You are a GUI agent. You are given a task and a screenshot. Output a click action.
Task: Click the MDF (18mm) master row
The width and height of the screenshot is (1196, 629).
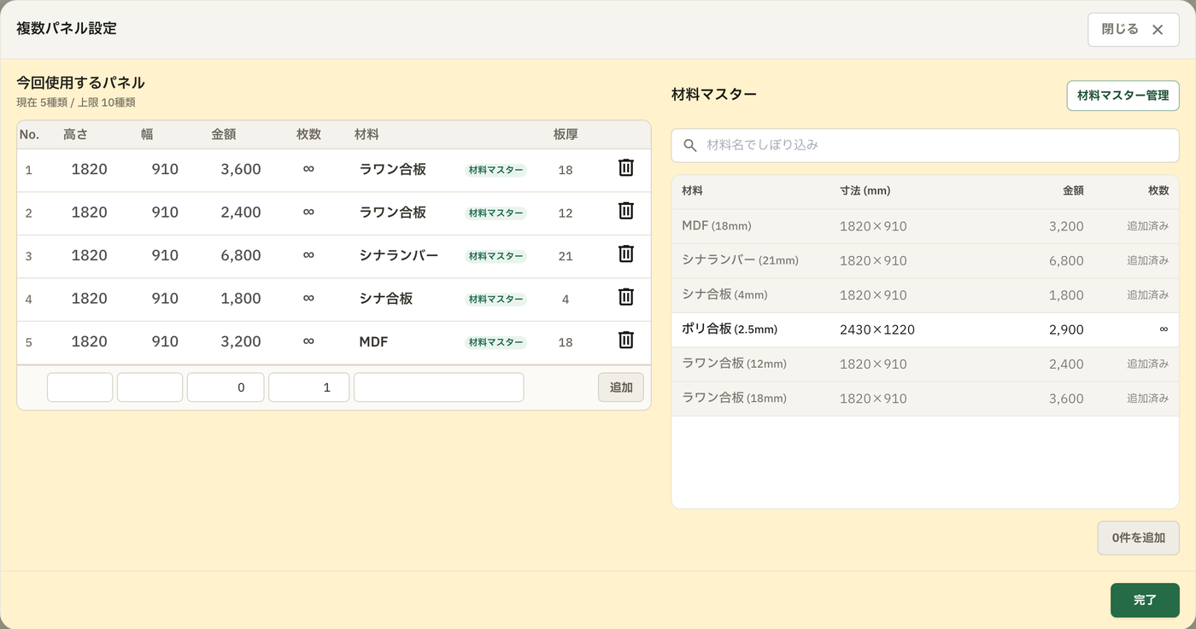point(925,226)
